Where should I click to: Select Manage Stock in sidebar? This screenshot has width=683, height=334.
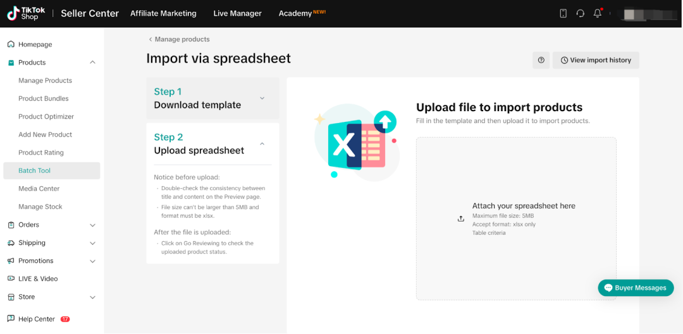[40, 206]
